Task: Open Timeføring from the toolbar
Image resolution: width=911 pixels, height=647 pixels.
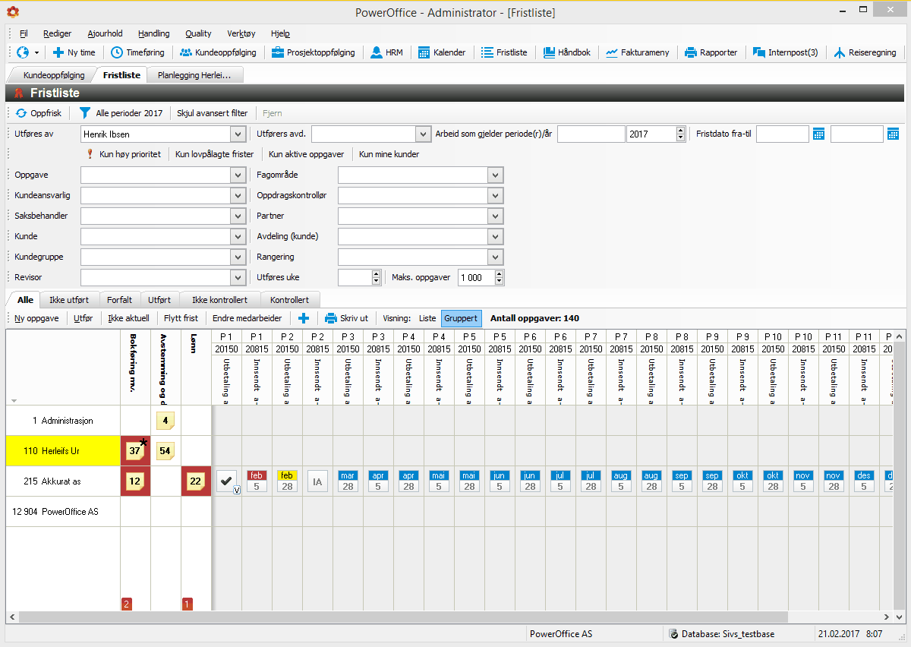Action: coord(137,52)
